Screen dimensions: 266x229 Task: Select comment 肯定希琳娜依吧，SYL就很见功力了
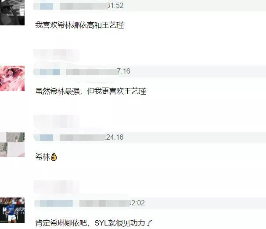click(94, 223)
